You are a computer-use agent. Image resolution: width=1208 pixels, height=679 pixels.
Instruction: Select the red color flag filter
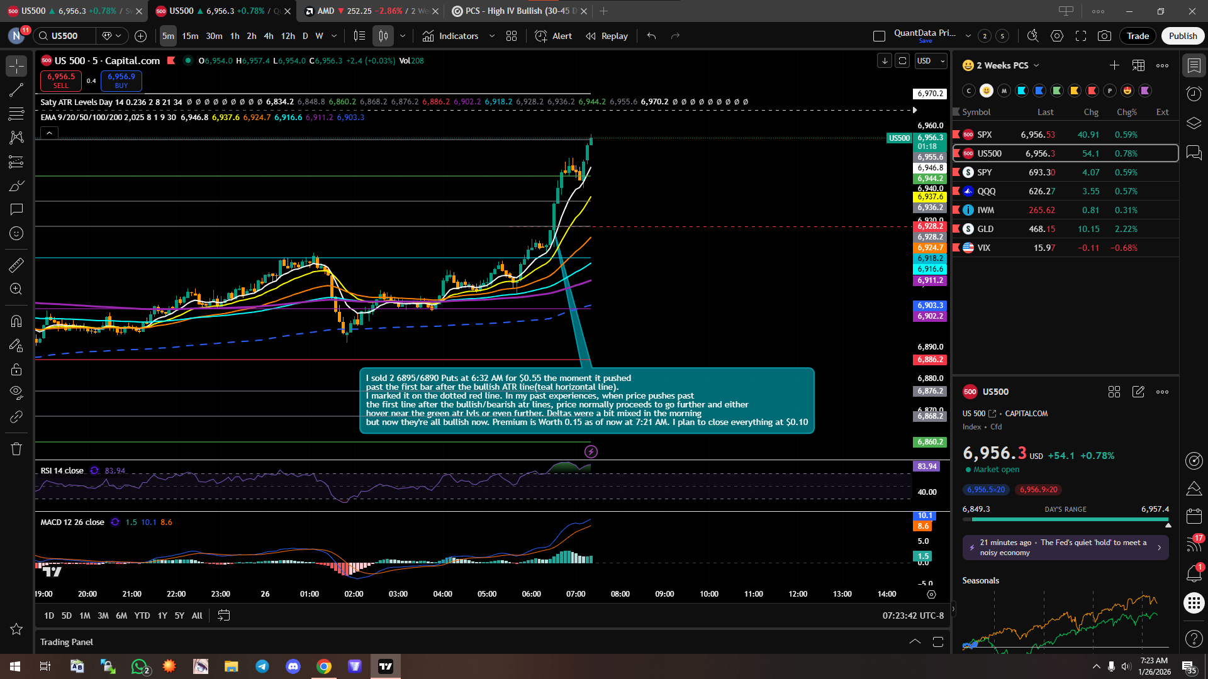point(1092,91)
